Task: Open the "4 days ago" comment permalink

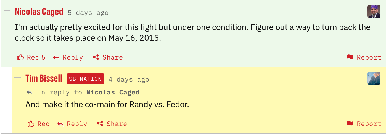Action: click(x=129, y=79)
